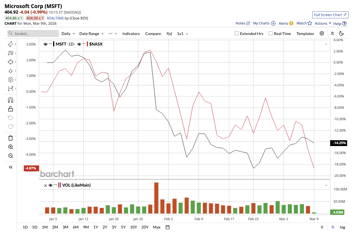Open the Indicators menu
The height and width of the screenshot is (241, 363).
(131, 34)
